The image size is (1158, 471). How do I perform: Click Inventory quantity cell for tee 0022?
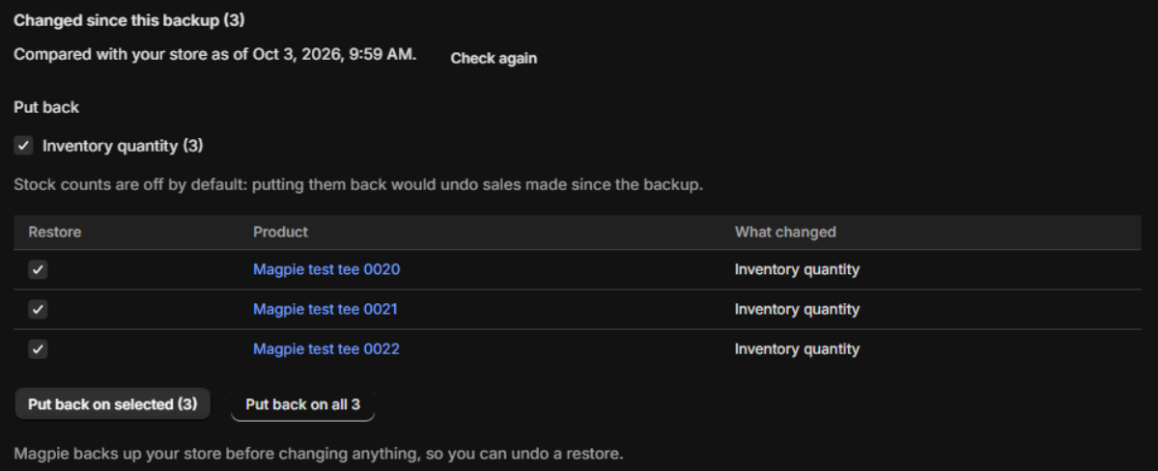[x=797, y=349]
